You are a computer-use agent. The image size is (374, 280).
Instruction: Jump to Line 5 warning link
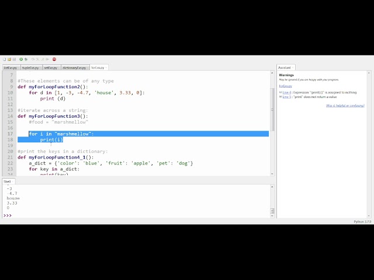click(287, 97)
